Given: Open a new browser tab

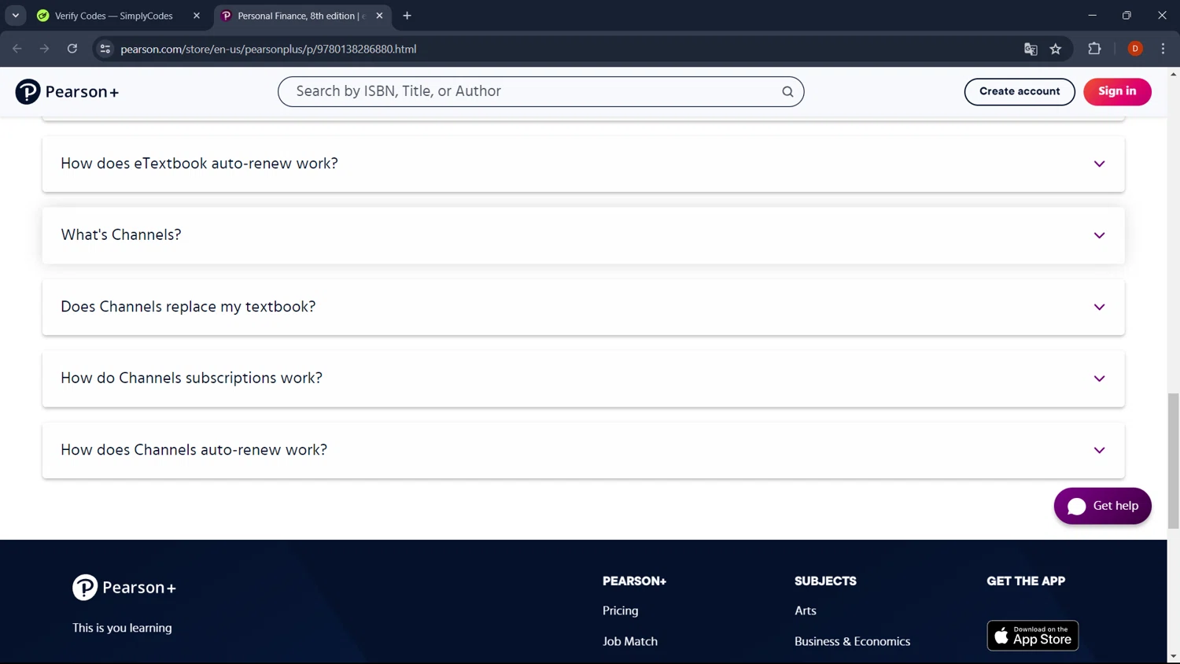Looking at the screenshot, I should (407, 16).
